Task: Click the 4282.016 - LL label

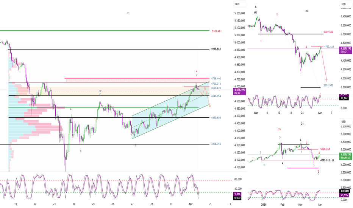Action: coord(327,160)
